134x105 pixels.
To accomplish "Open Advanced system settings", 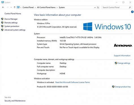I will point(15,30).
